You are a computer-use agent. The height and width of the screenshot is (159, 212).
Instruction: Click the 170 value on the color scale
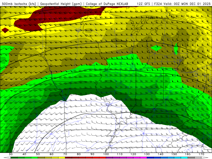tap(201, 154)
